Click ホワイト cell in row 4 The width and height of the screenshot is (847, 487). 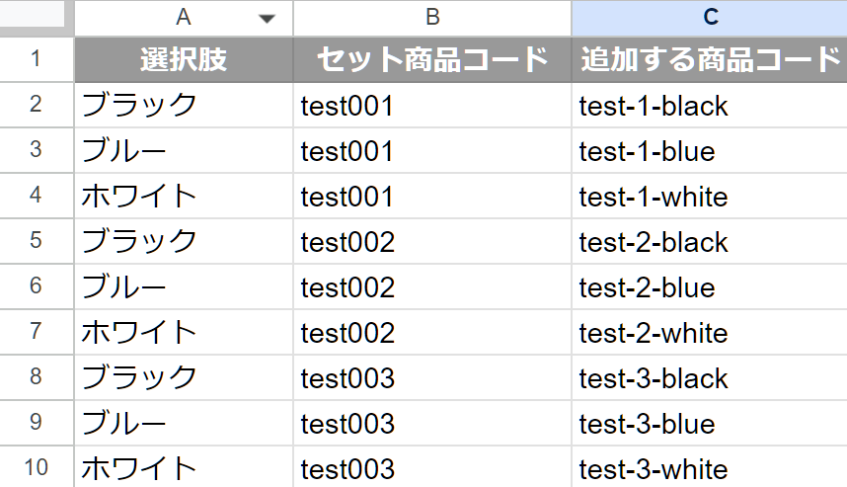[139, 197]
